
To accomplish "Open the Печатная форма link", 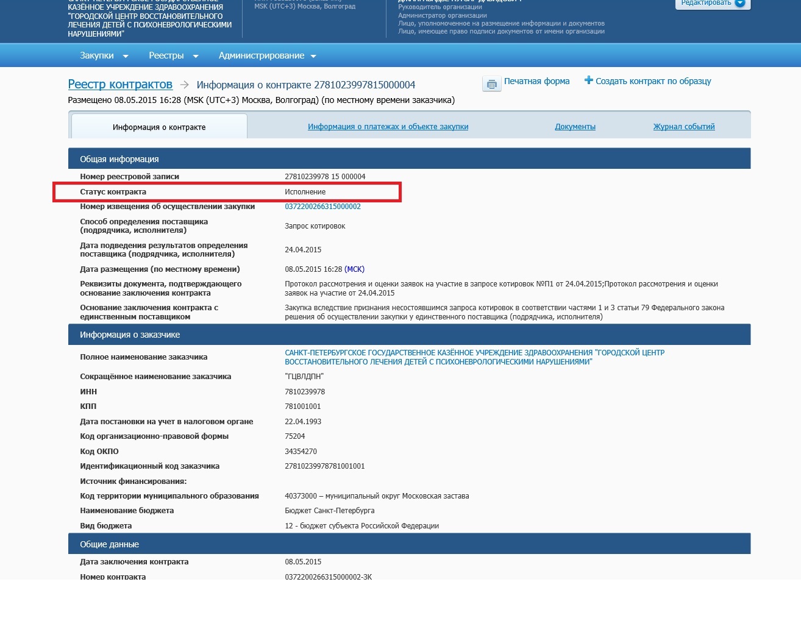I will point(536,81).
